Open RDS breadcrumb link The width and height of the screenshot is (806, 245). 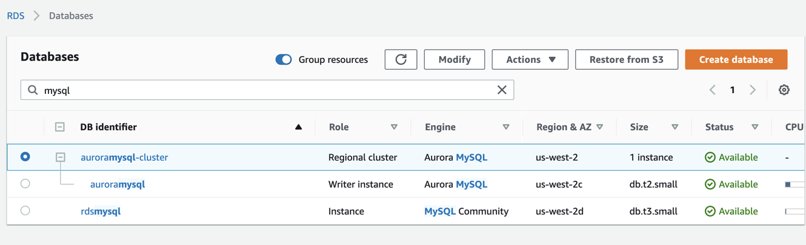pyautogui.click(x=16, y=16)
